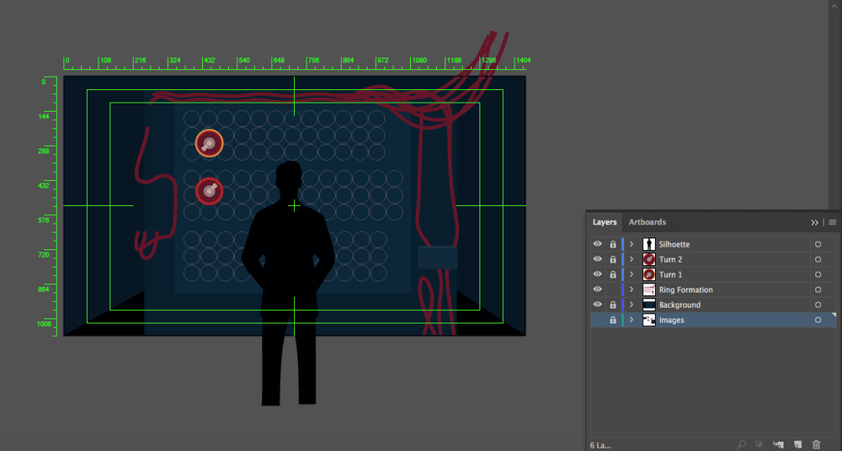Unlock the Silhoette layer
The width and height of the screenshot is (842, 451).
tap(613, 244)
